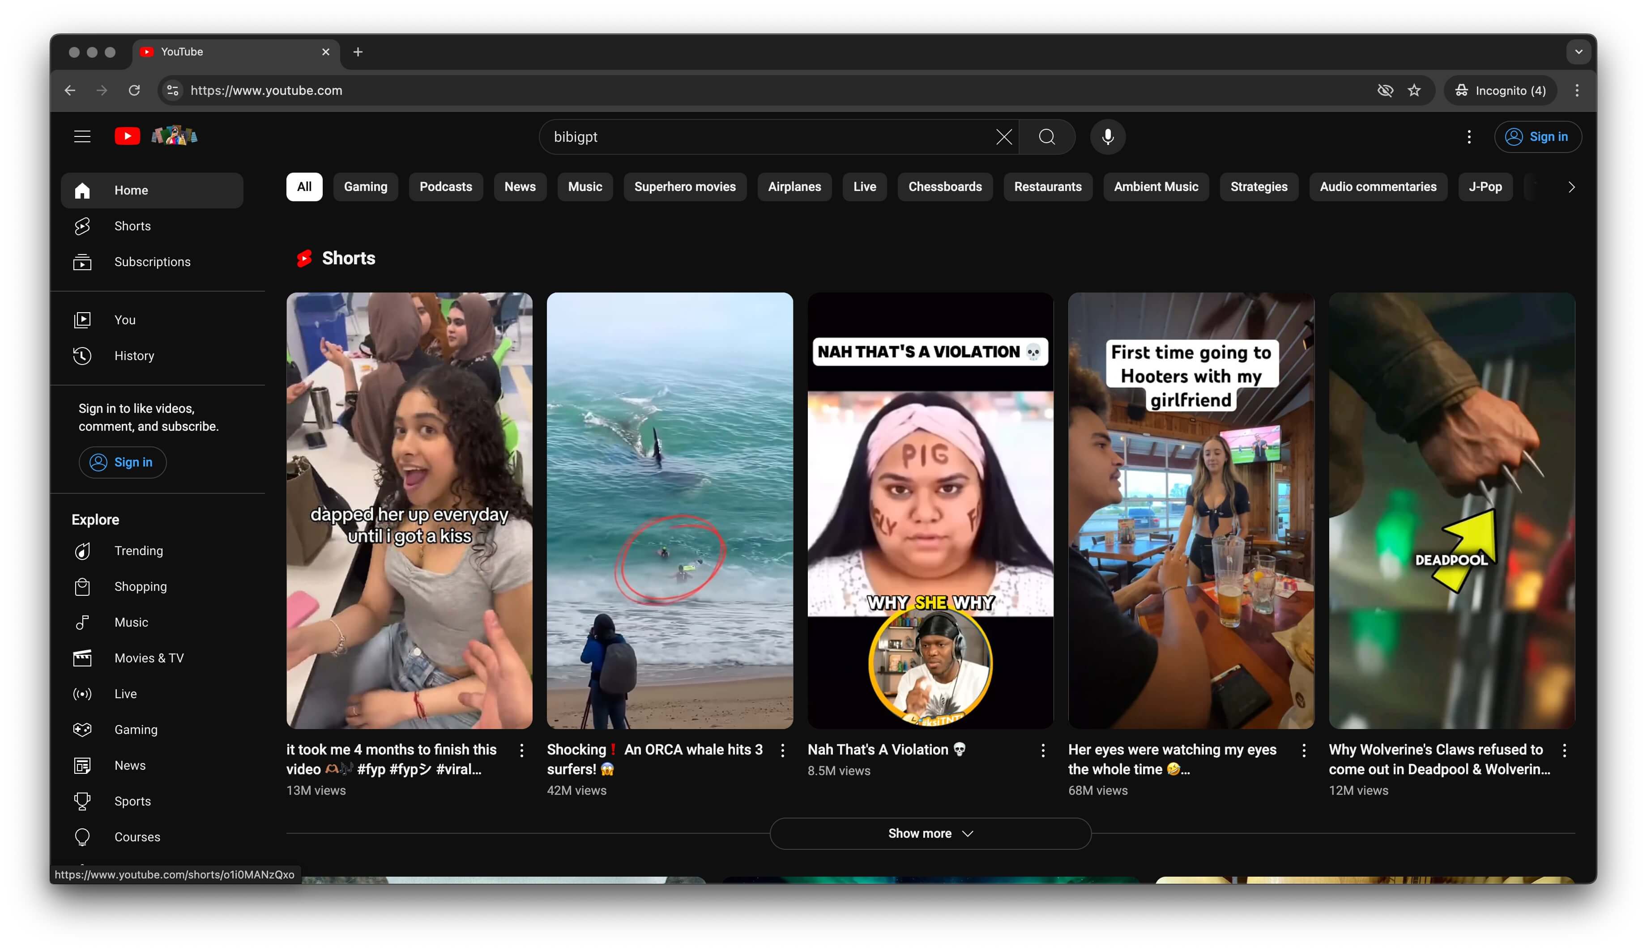Expand Shorts with Show more

coord(930,833)
